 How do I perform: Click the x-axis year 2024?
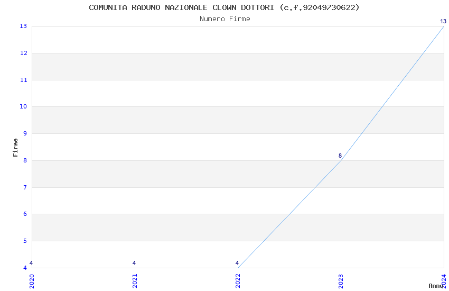click(444, 281)
